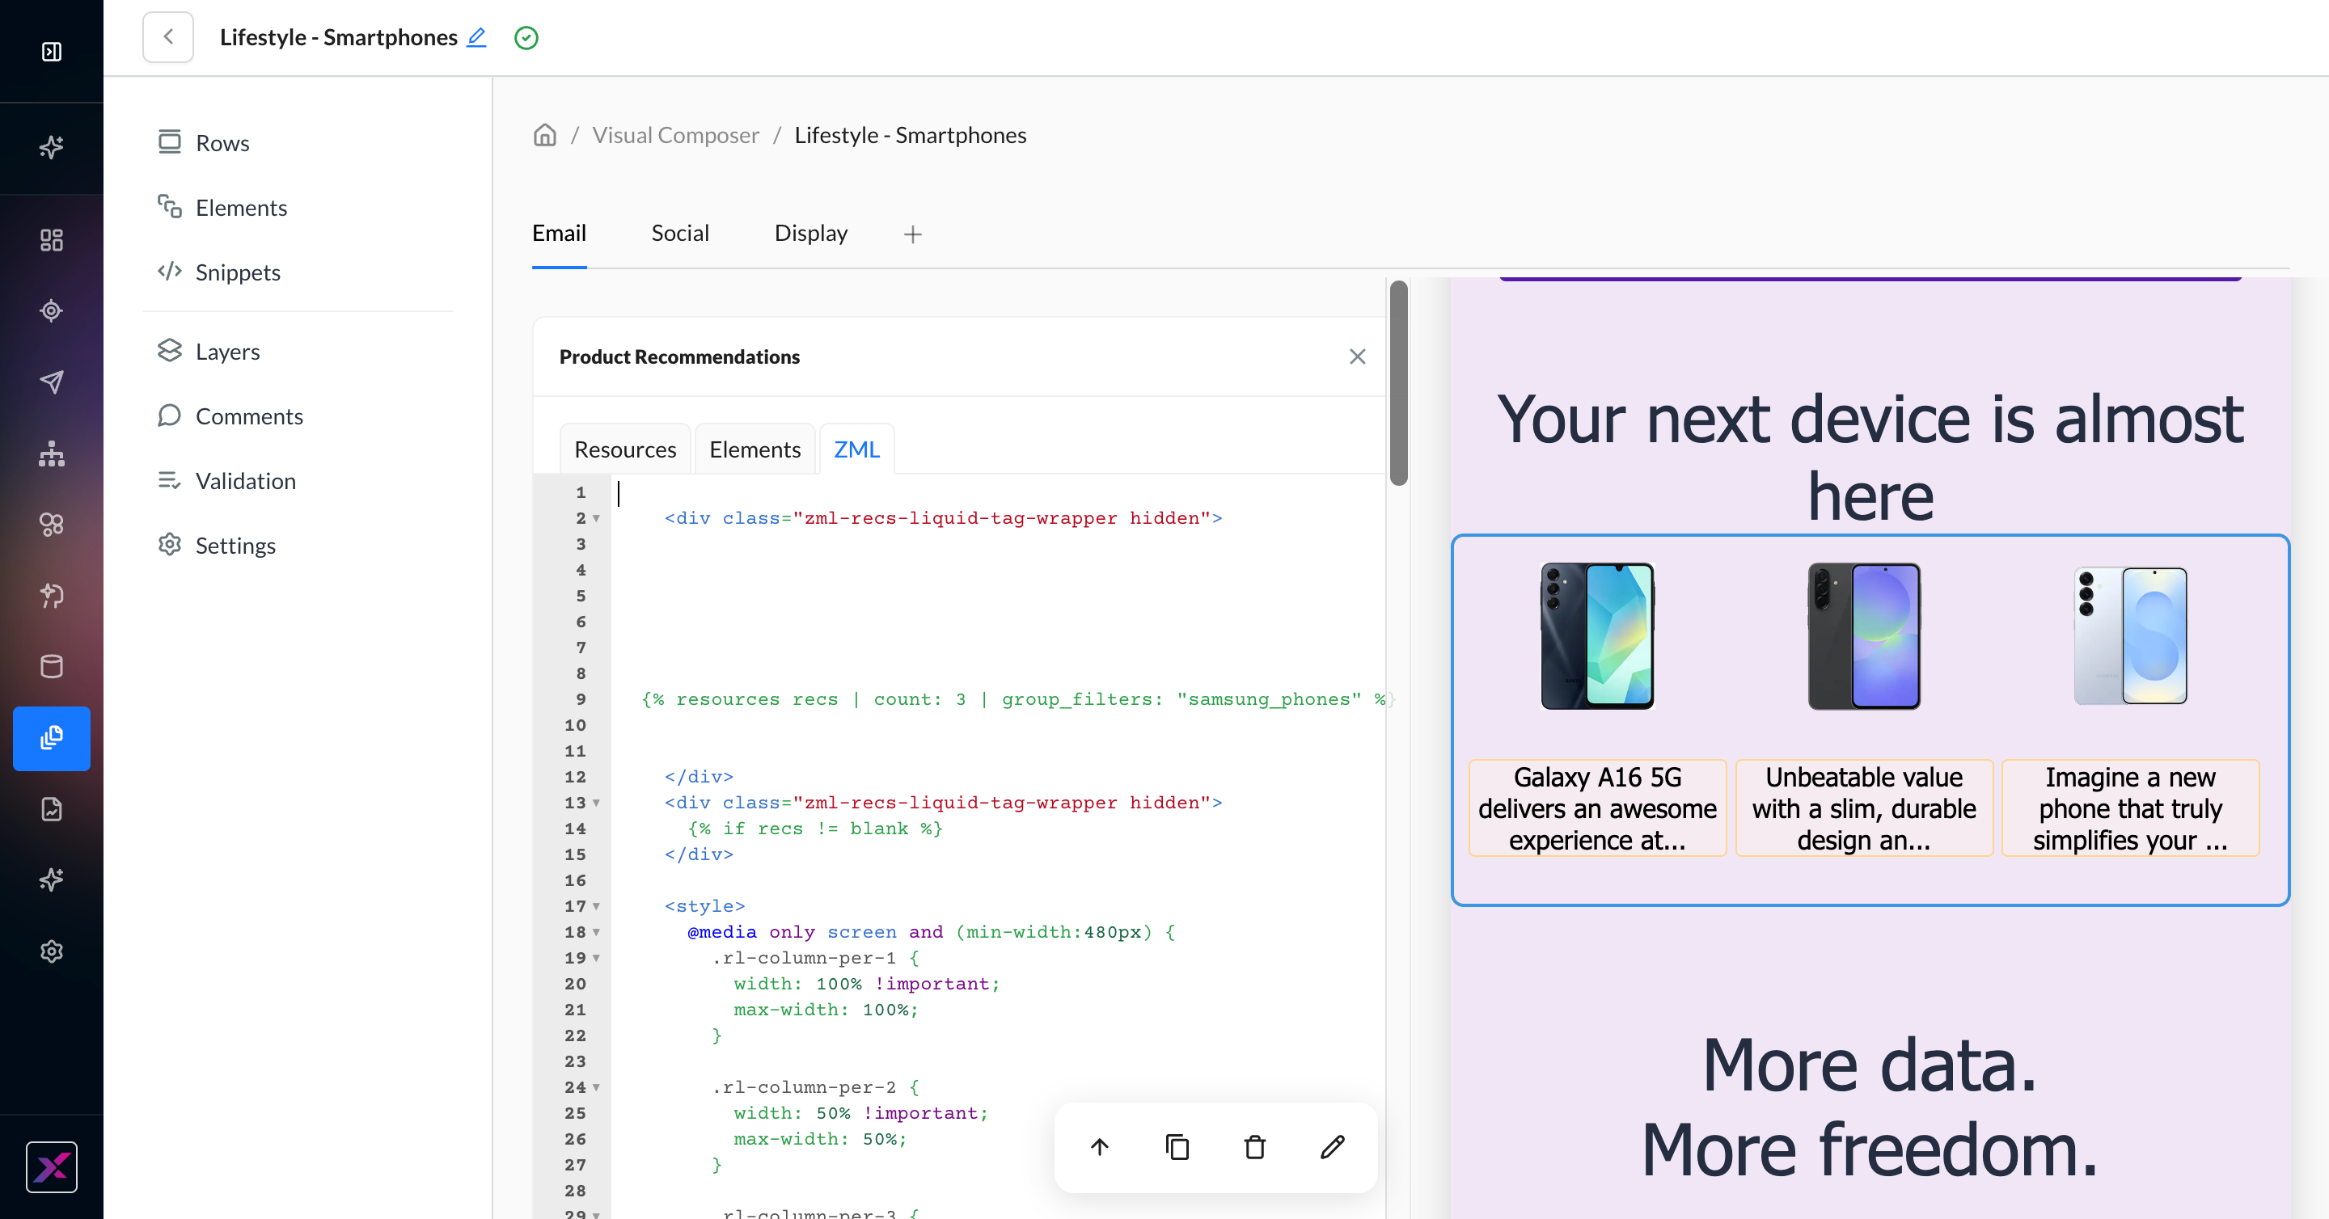Switch to the Display tab
The height and width of the screenshot is (1219, 2329).
coord(811,233)
